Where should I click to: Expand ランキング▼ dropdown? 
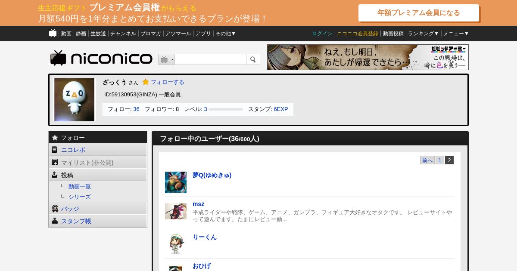(424, 34)
